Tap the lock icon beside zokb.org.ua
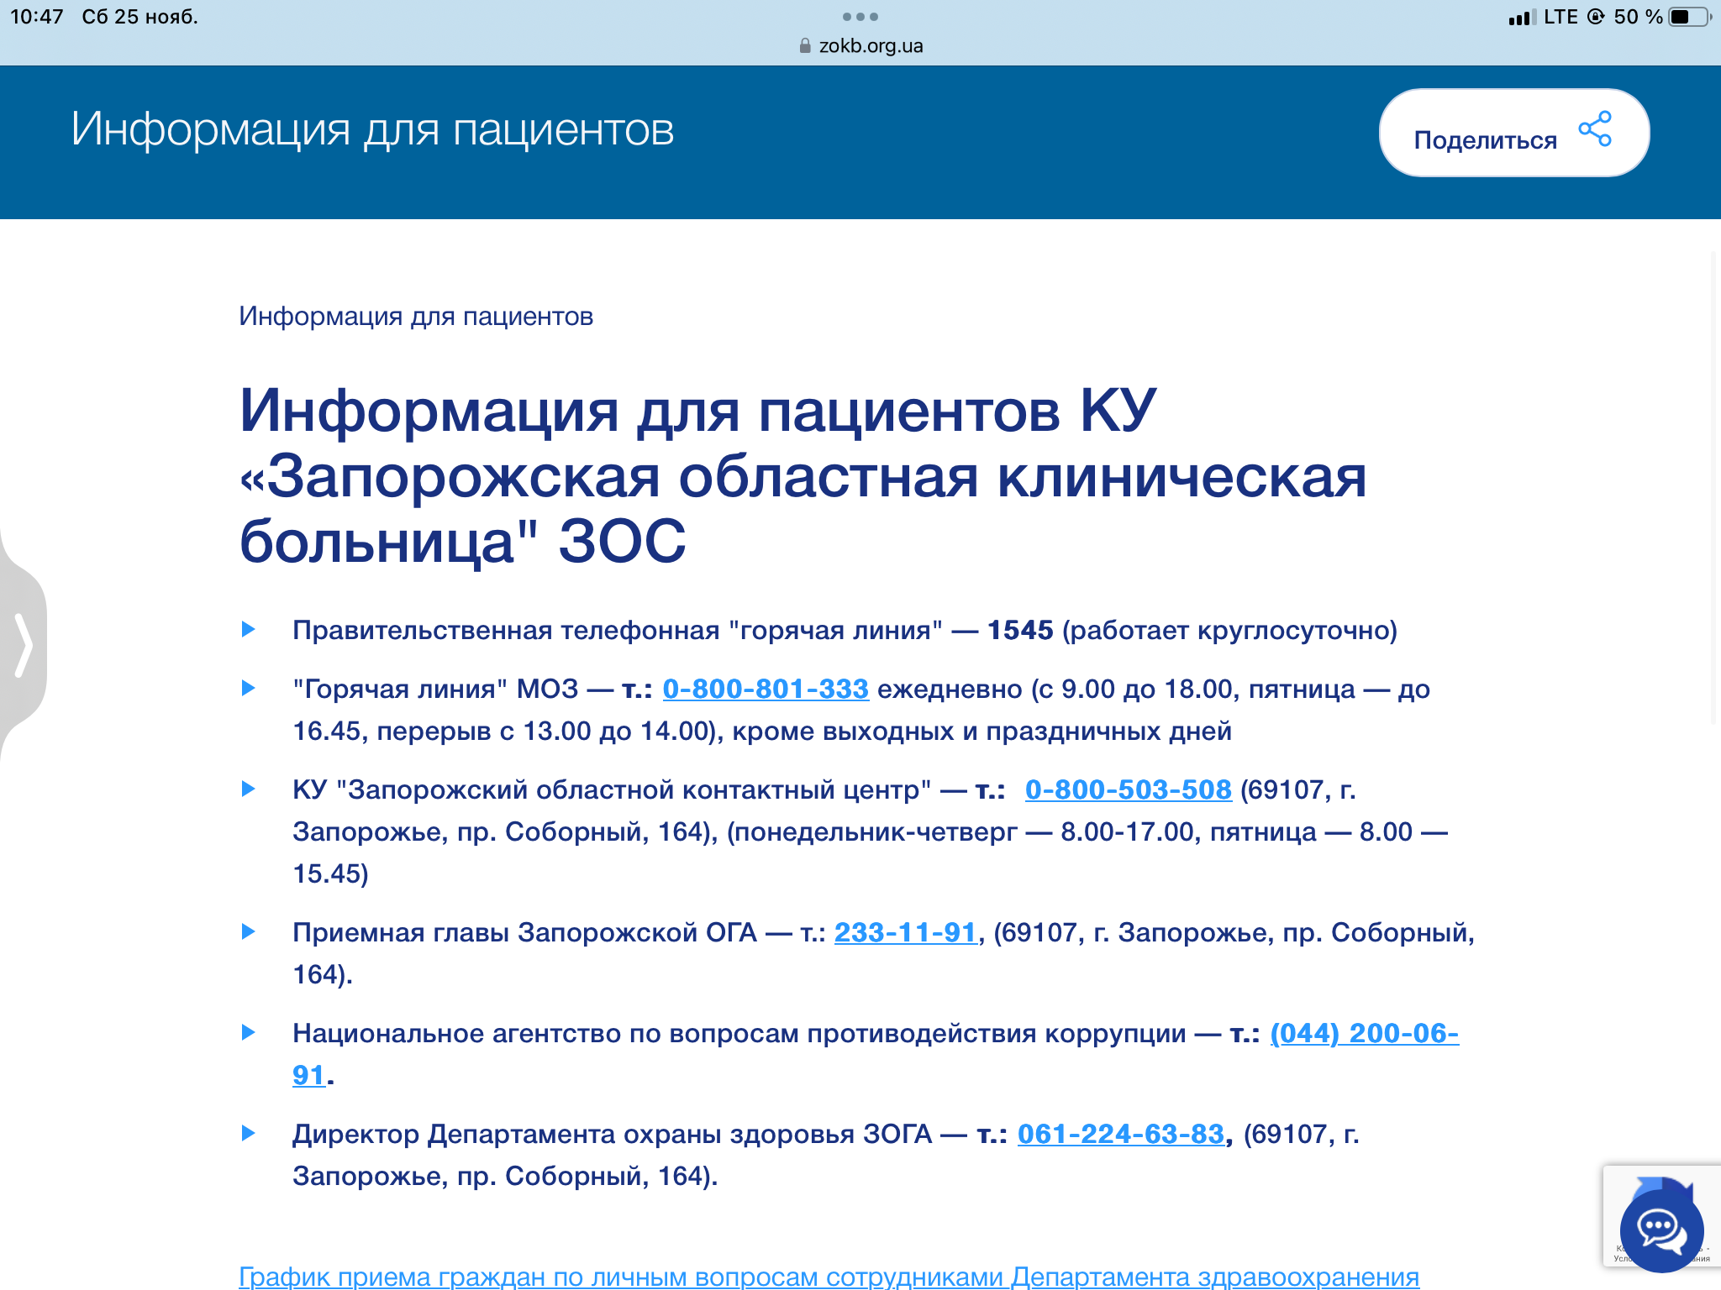Viewport: 1721px width, 1290px height. (805, 46)
